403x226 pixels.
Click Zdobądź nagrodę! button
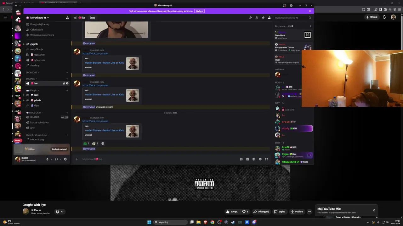(59, 149)
